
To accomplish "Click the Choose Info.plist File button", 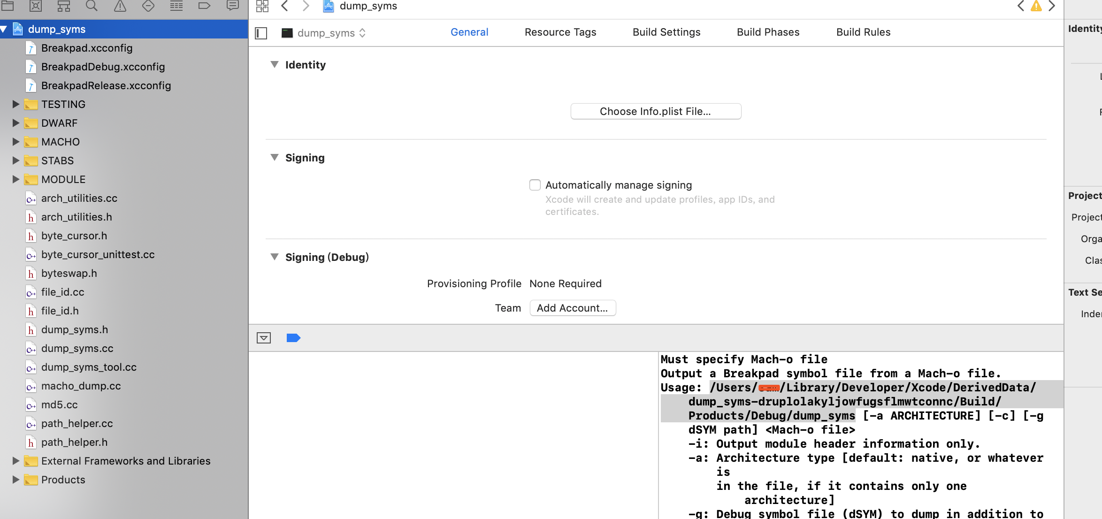I will click(656, 111).
